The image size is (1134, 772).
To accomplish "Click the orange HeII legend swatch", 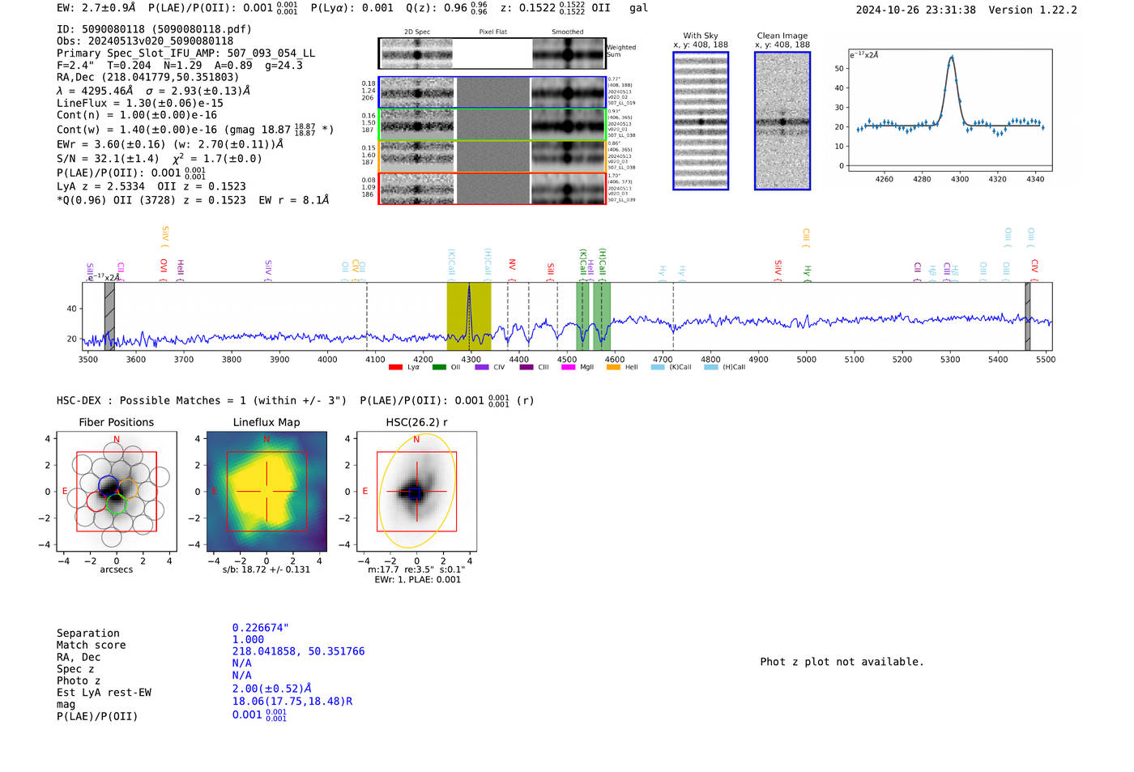I will pyautogui.click(x=613, y=368).
